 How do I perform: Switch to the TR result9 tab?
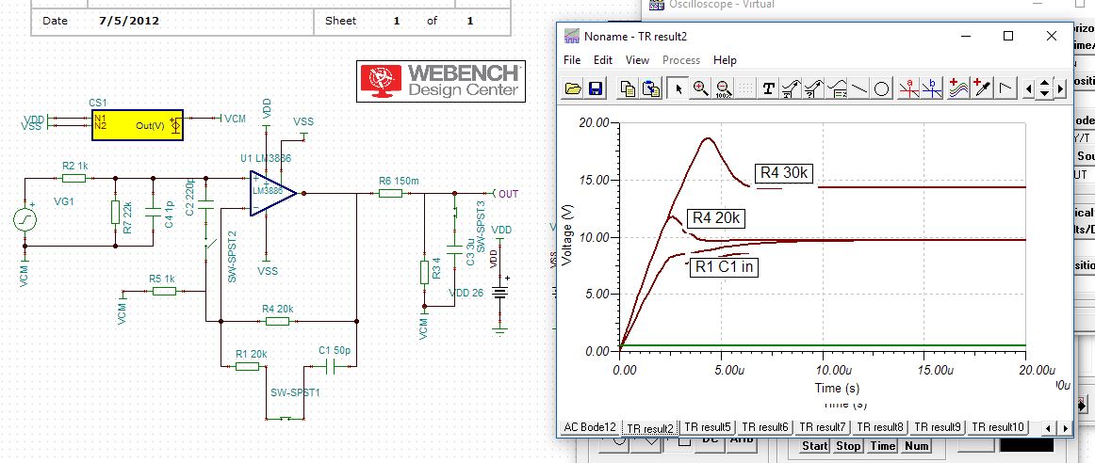937,426
